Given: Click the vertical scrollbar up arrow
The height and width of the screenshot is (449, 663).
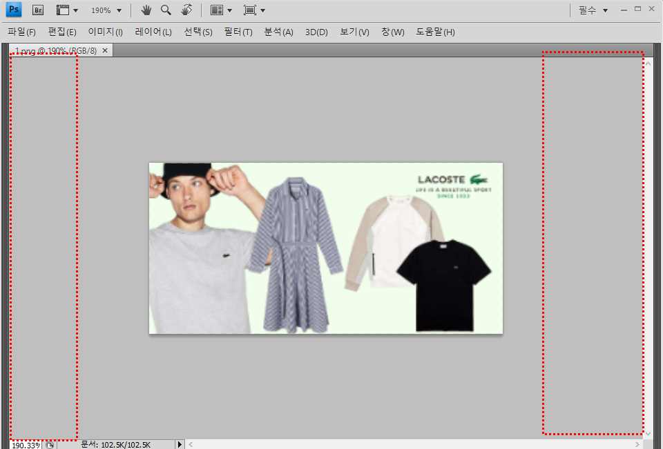Looking at the screenshot, I should (648, 63).
